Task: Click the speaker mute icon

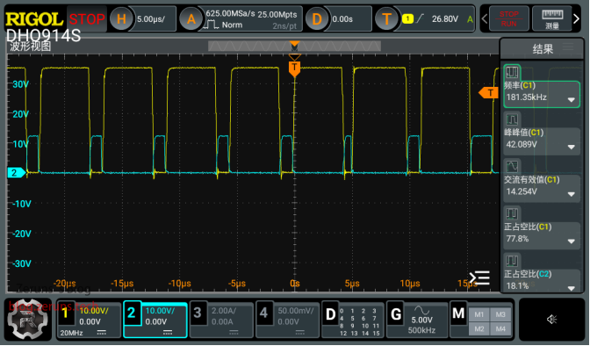Action: point(551,320)
